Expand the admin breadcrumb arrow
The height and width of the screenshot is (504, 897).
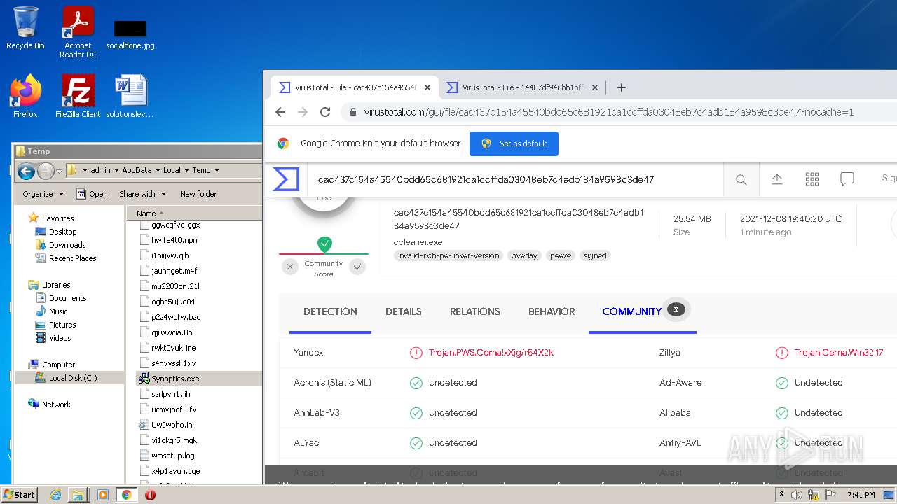[x=116, y=170]
